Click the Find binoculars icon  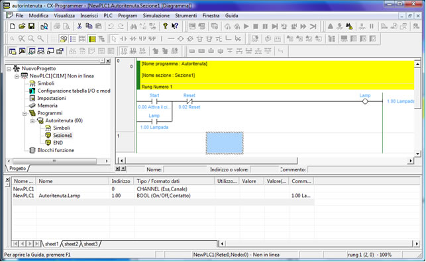point(133,26)
